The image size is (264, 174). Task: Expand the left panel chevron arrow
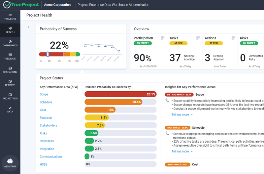pos(28,27)
